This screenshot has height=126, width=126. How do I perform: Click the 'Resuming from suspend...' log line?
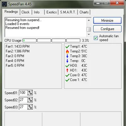coord(24,20)
